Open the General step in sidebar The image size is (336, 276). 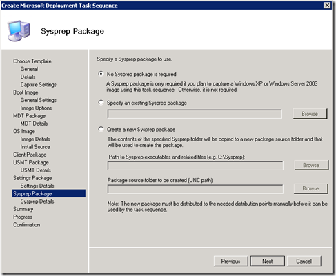(29, 69)
